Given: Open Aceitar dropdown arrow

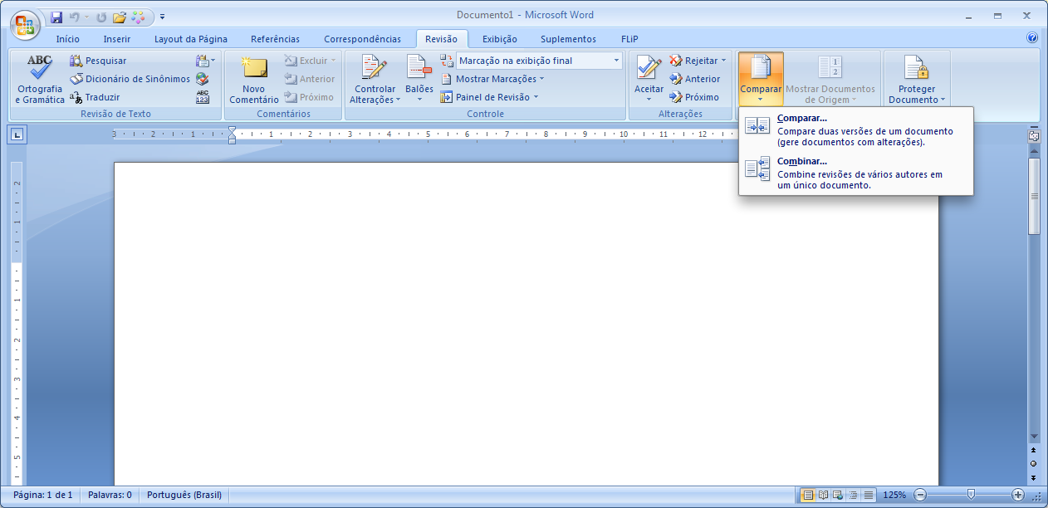Looking at the screenshot, I should click(649, 100).
